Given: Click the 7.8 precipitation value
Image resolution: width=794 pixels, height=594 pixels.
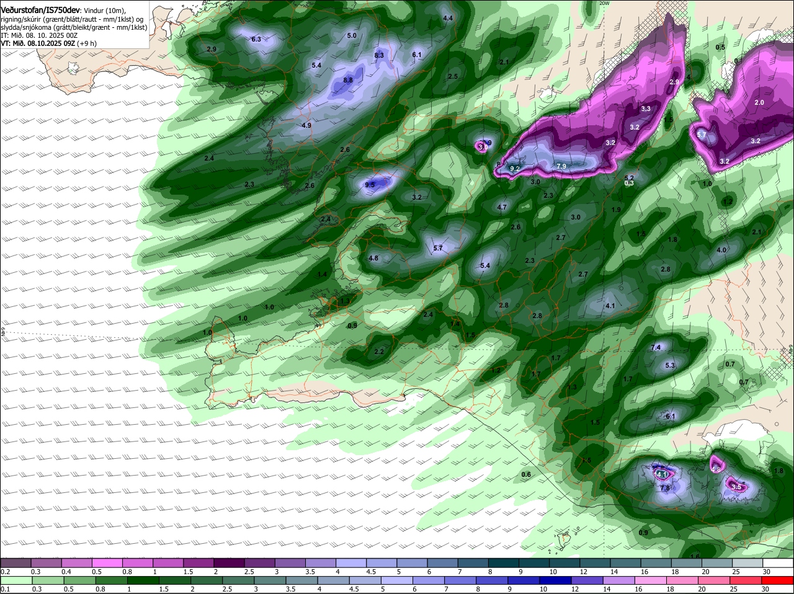Looking at the screenshot, I should 664,488.
